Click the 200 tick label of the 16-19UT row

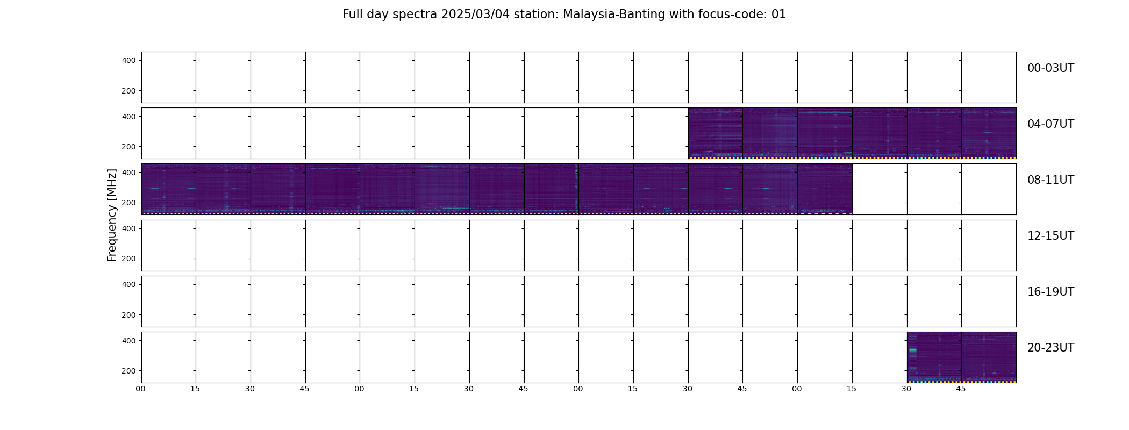[128, 315]
